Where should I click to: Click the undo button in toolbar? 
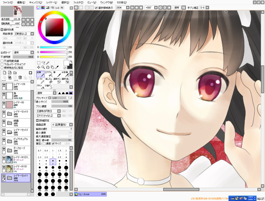pos(76,8)
